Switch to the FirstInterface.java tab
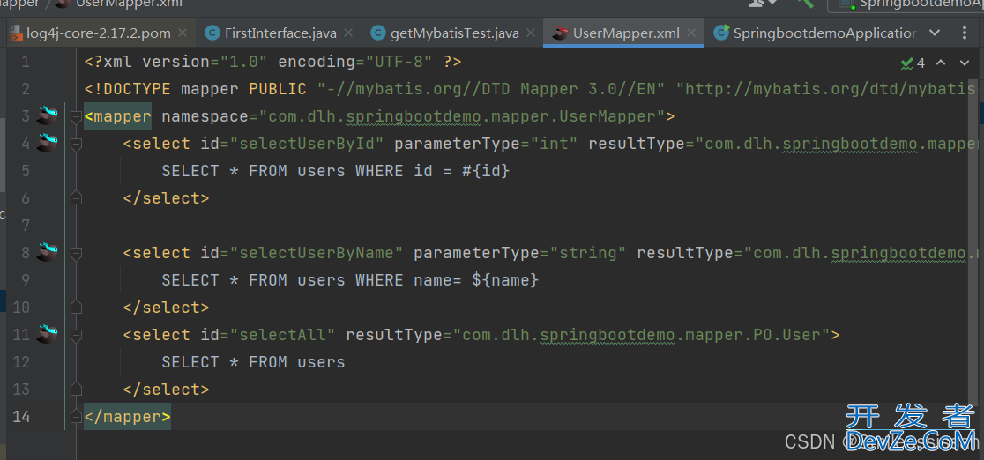984x460 pixels. click(280, 33)
